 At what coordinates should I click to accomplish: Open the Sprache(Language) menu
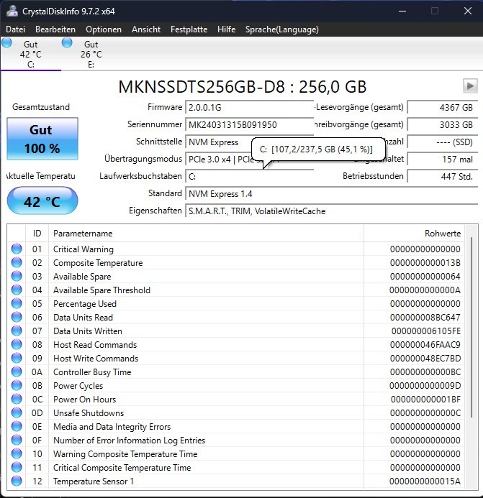[282, 29]
